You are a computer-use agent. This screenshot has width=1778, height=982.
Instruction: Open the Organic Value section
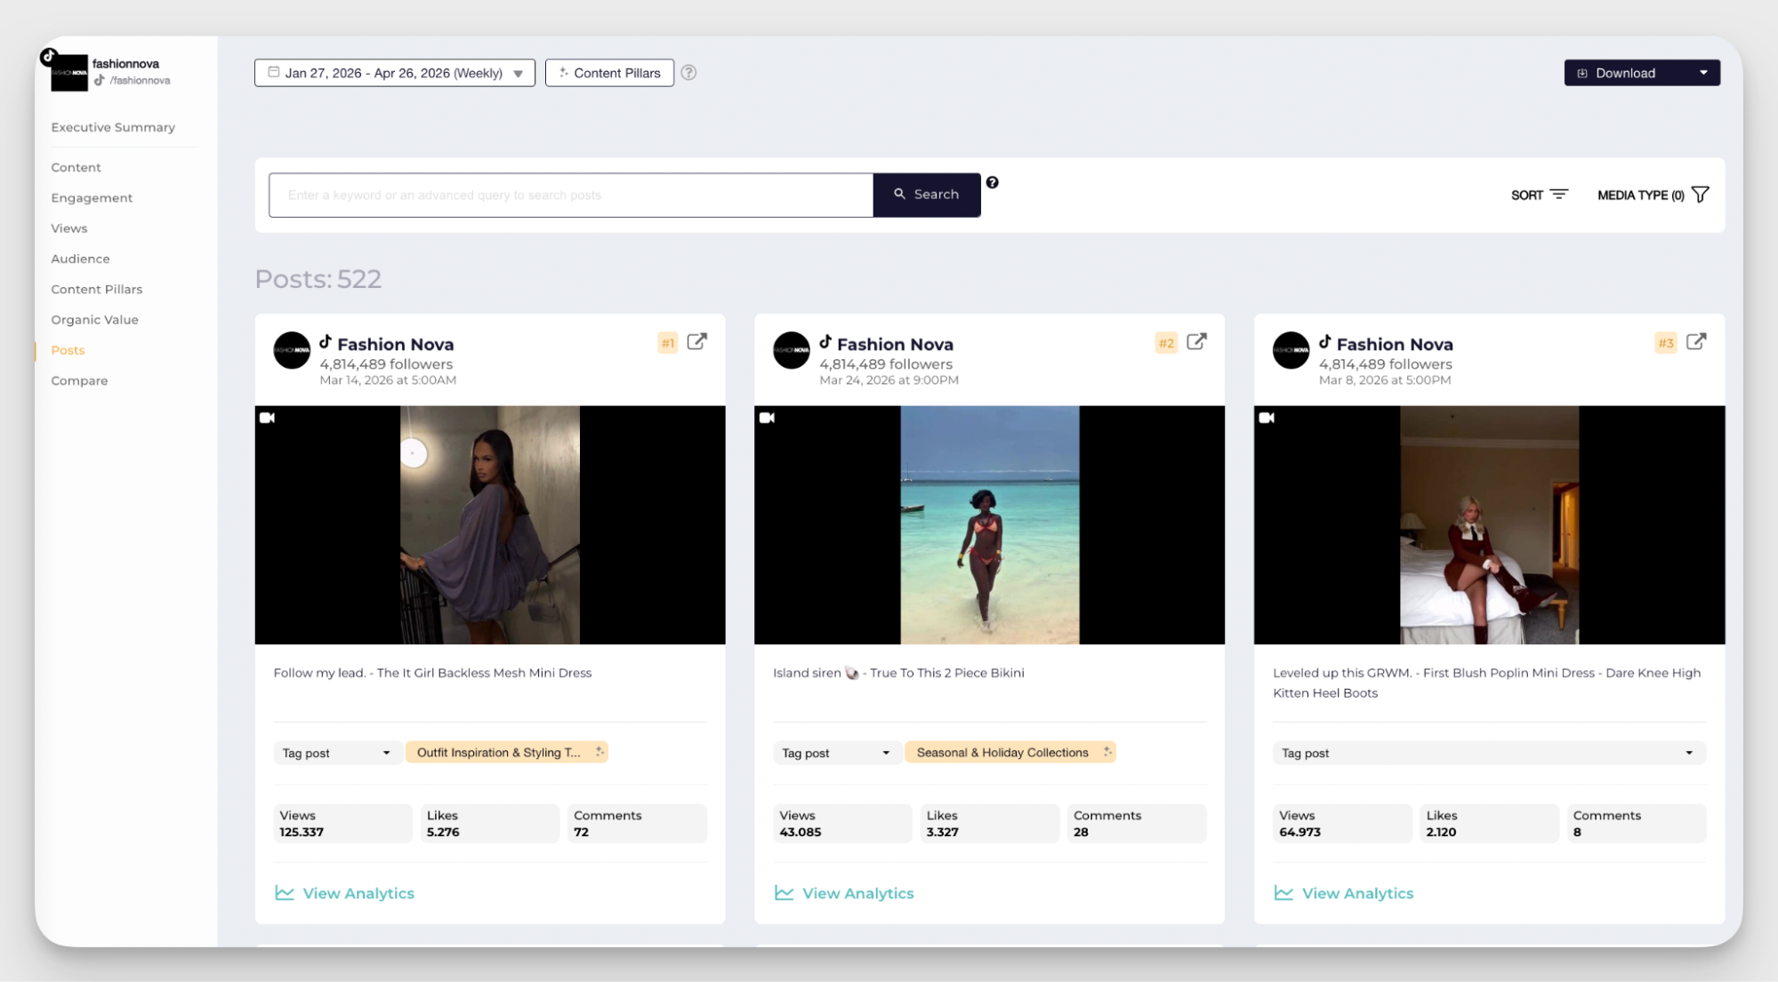(94, 320)
